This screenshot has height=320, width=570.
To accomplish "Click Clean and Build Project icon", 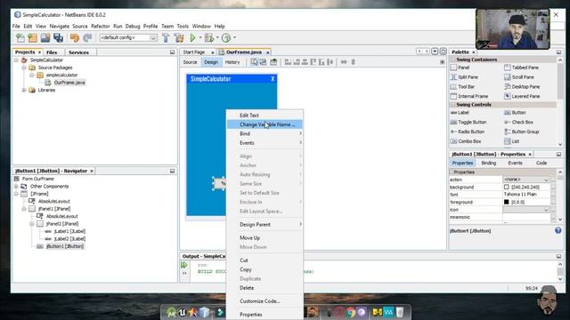I will coord(179,37).
